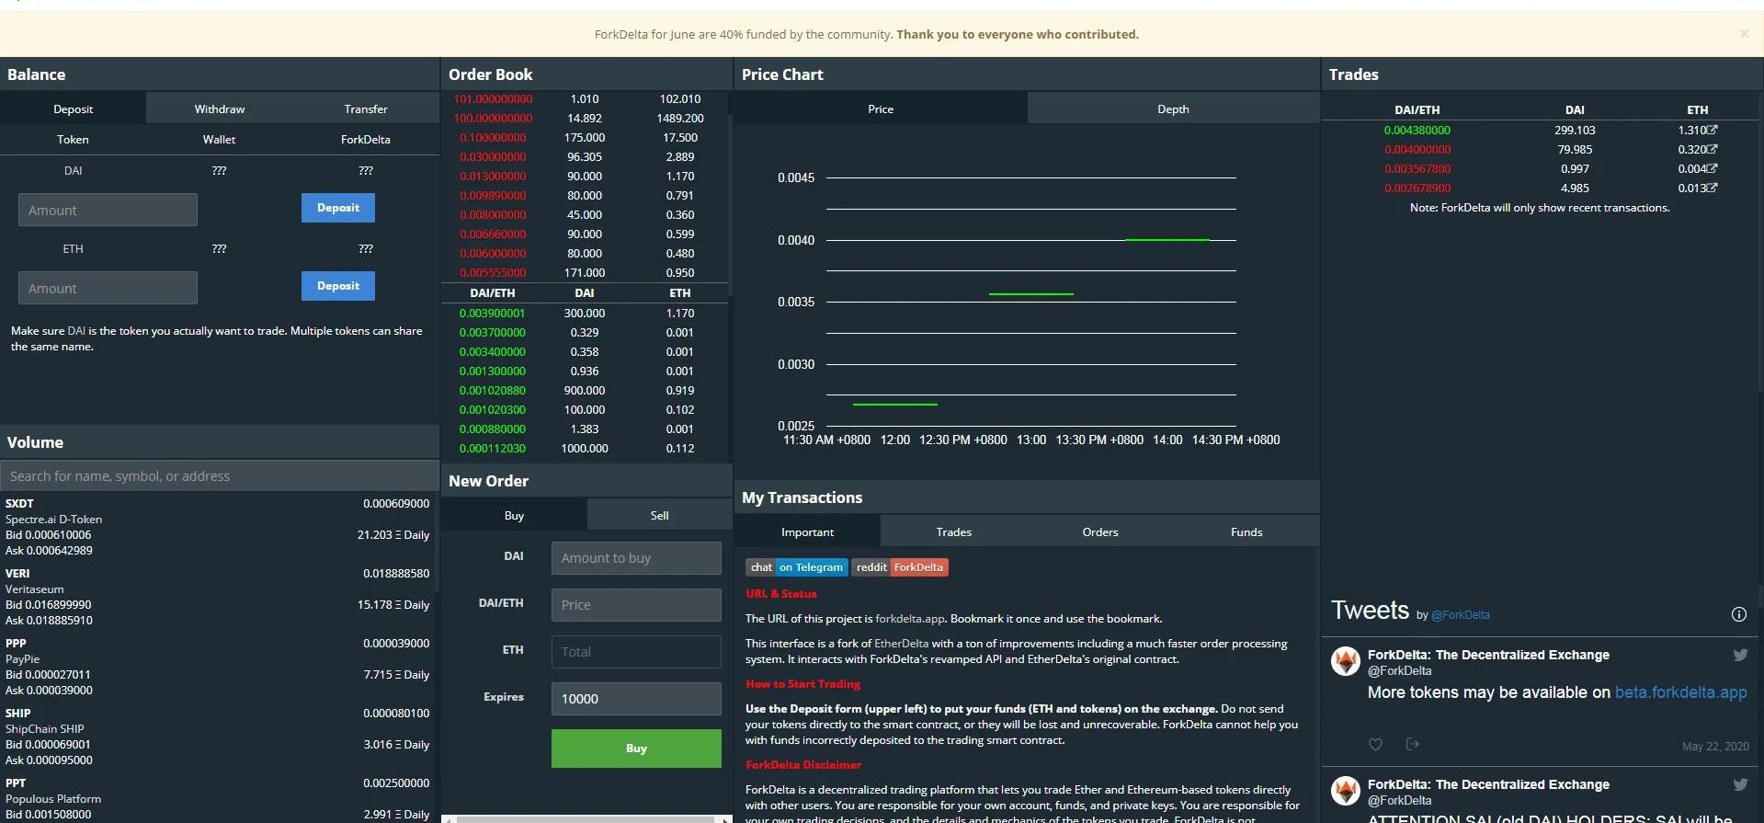The width and height of the screenshot is (1764, 823).
Task: Show the Depth chart tab
Action: click(1173, 109)
